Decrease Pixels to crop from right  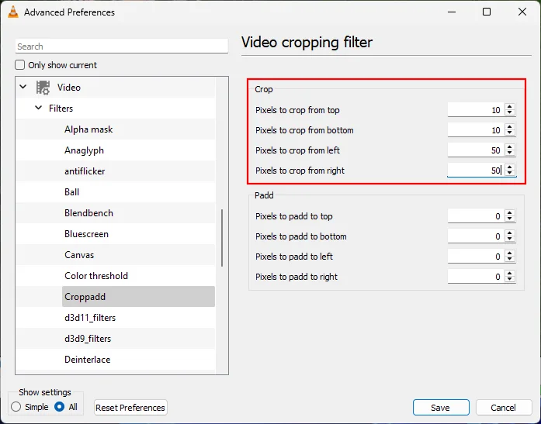[510, 174]
